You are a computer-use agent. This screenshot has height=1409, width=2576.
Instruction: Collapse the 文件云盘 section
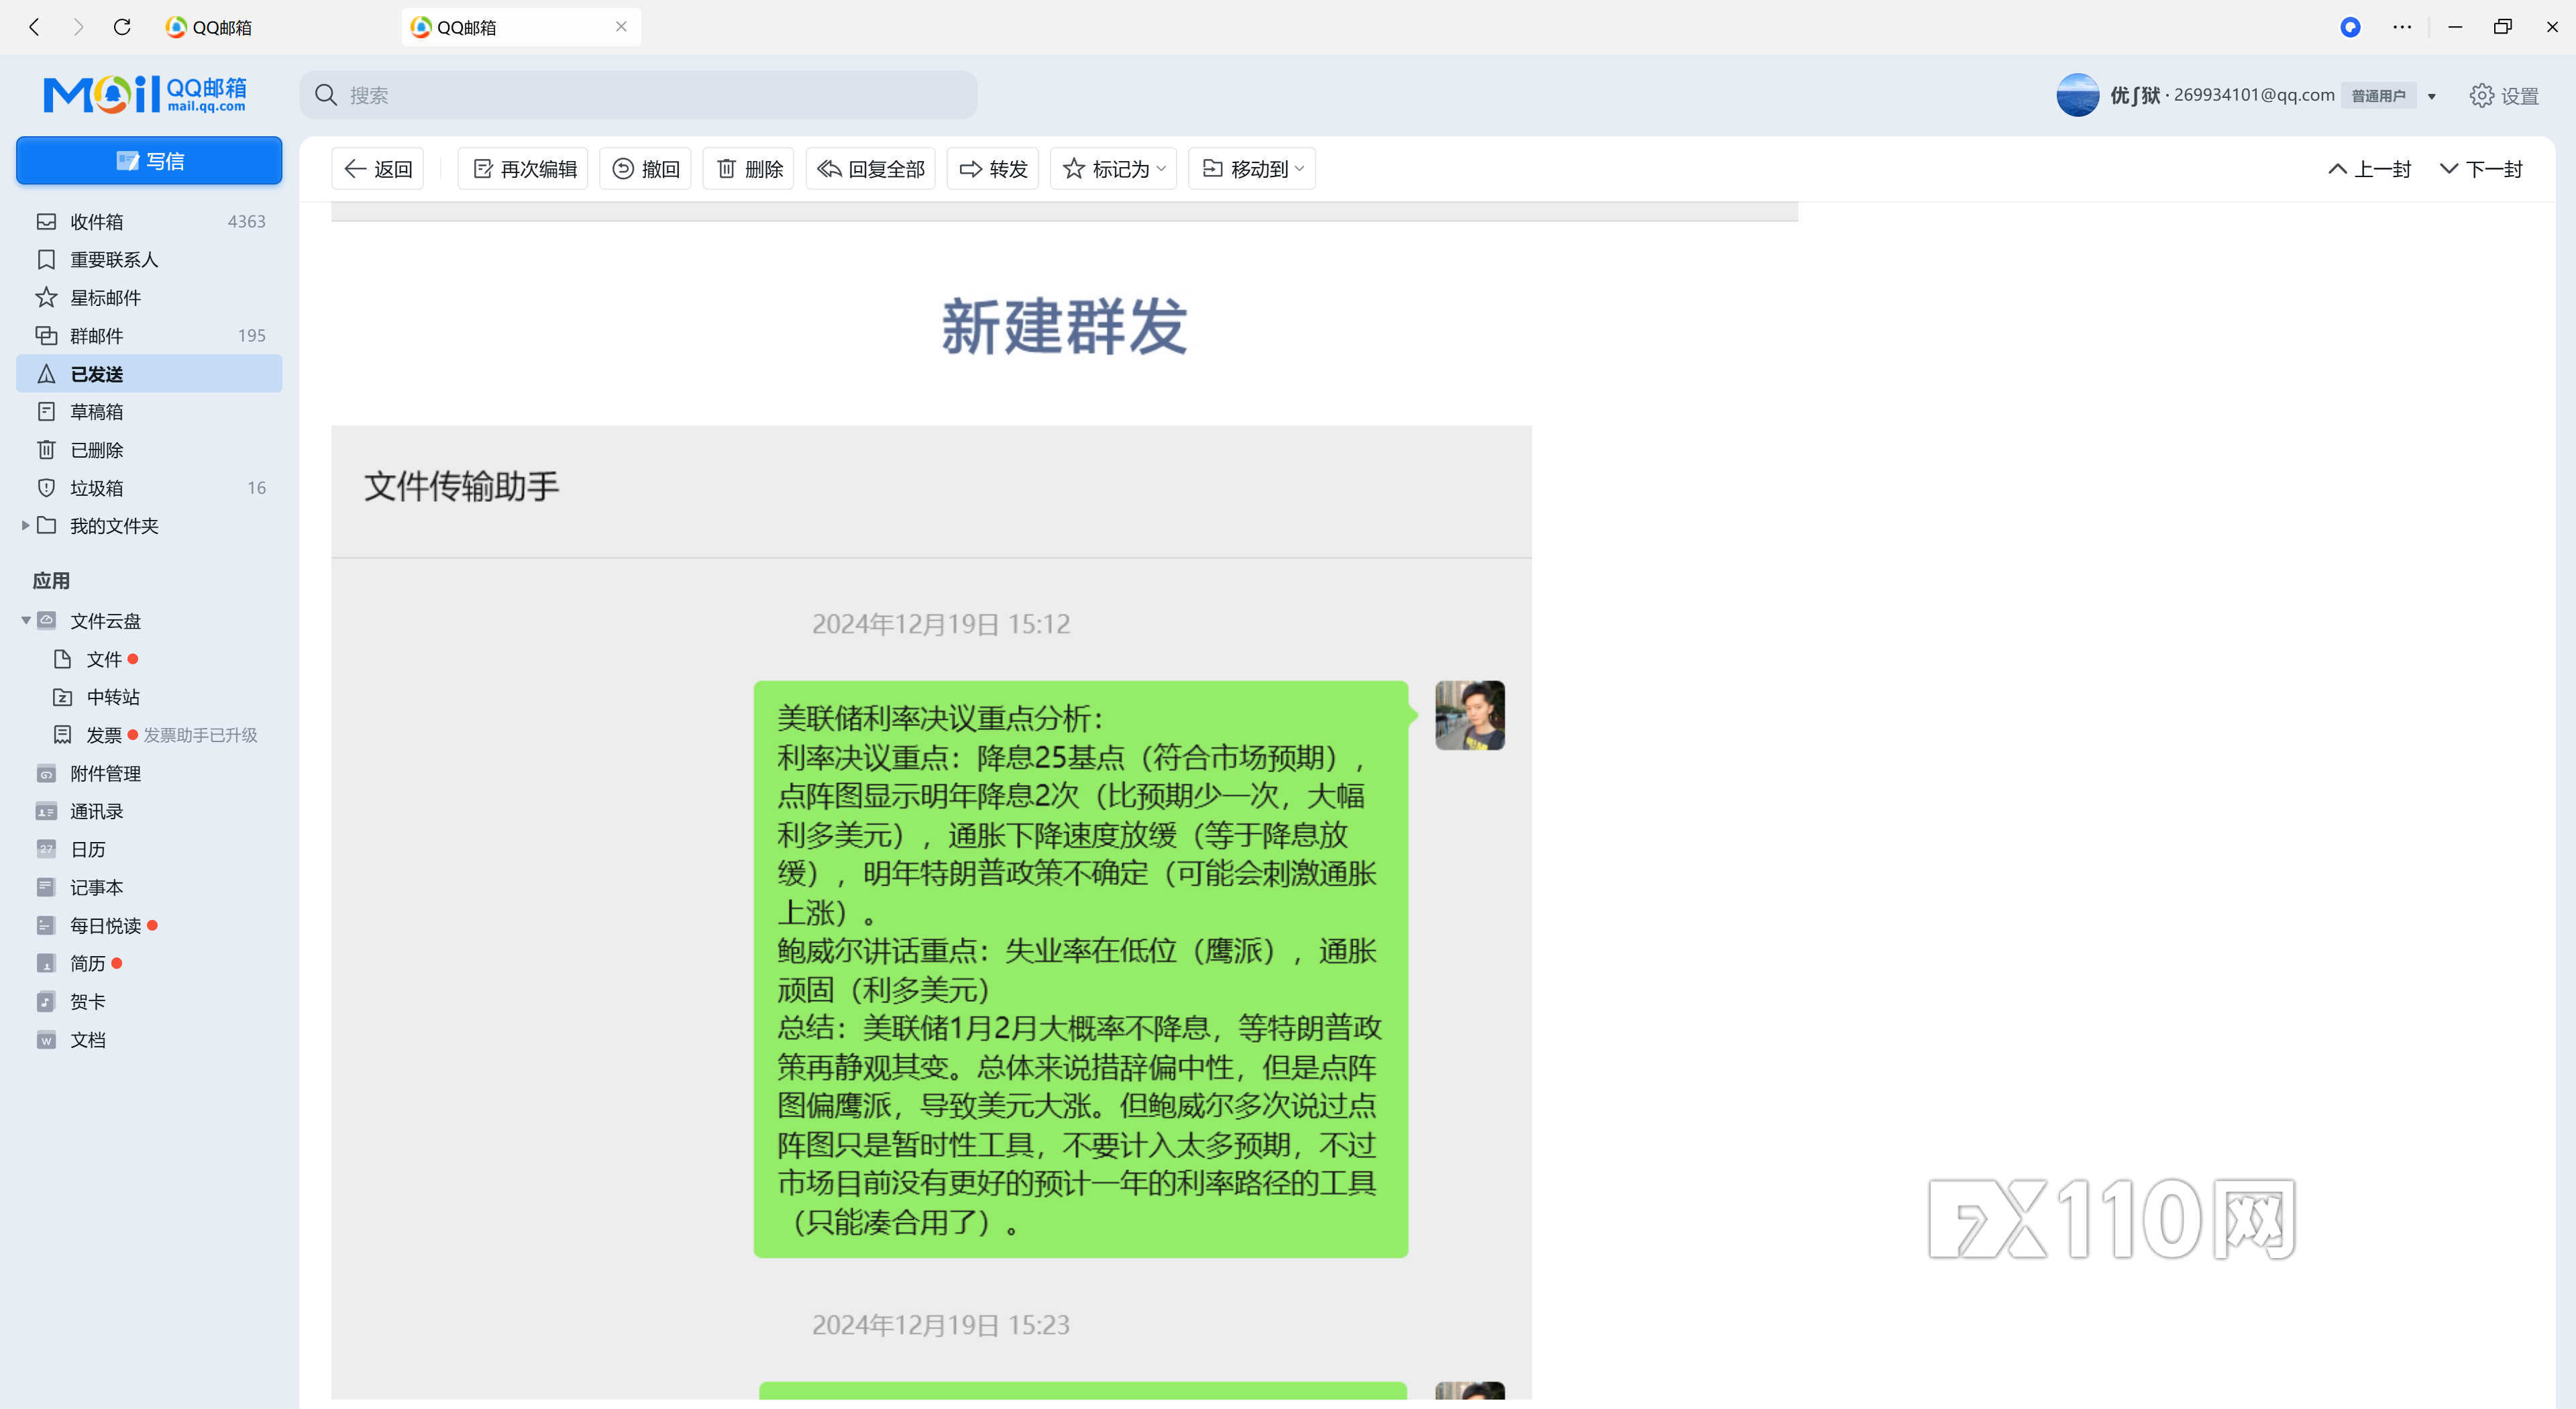(25, 620)
